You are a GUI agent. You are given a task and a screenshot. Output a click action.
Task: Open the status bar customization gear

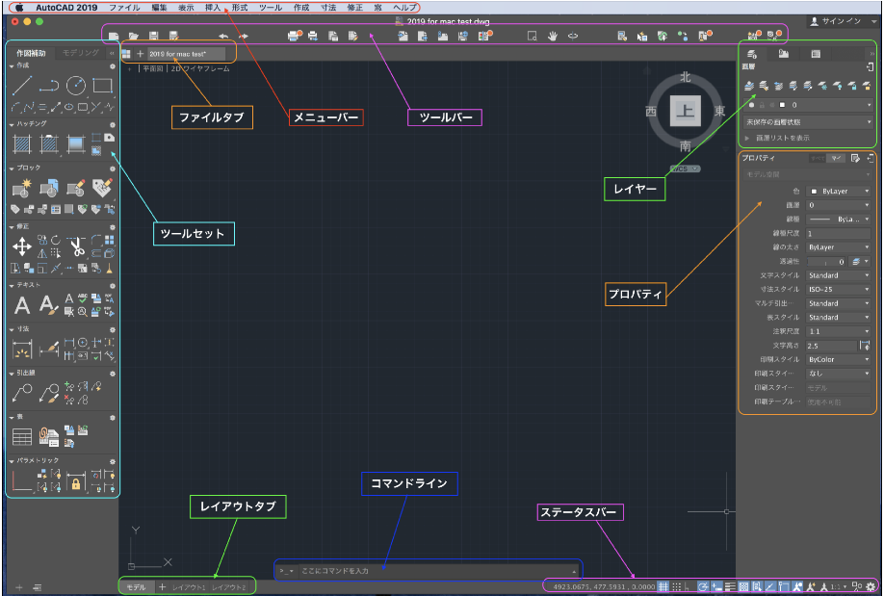coord(871,587)
